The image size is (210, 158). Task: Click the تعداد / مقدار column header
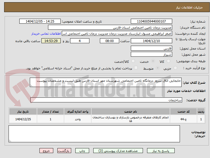click(x=50, y=111)
